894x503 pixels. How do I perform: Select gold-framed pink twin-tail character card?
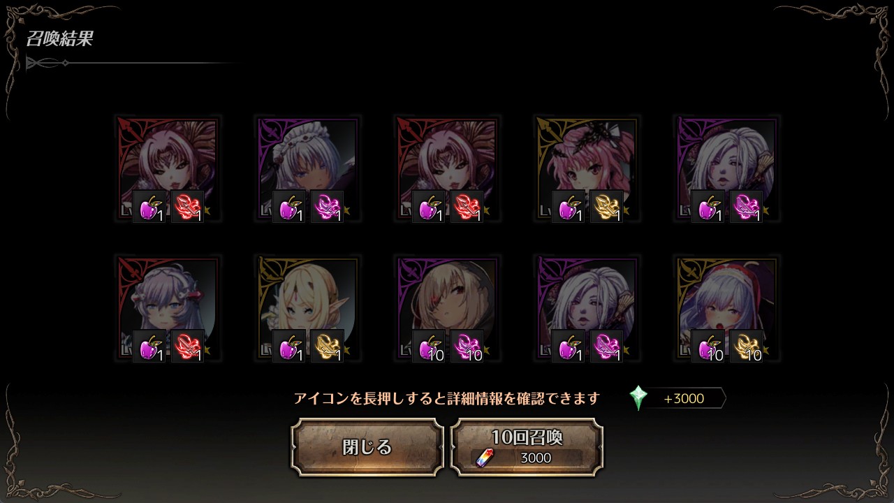(587, 169)
